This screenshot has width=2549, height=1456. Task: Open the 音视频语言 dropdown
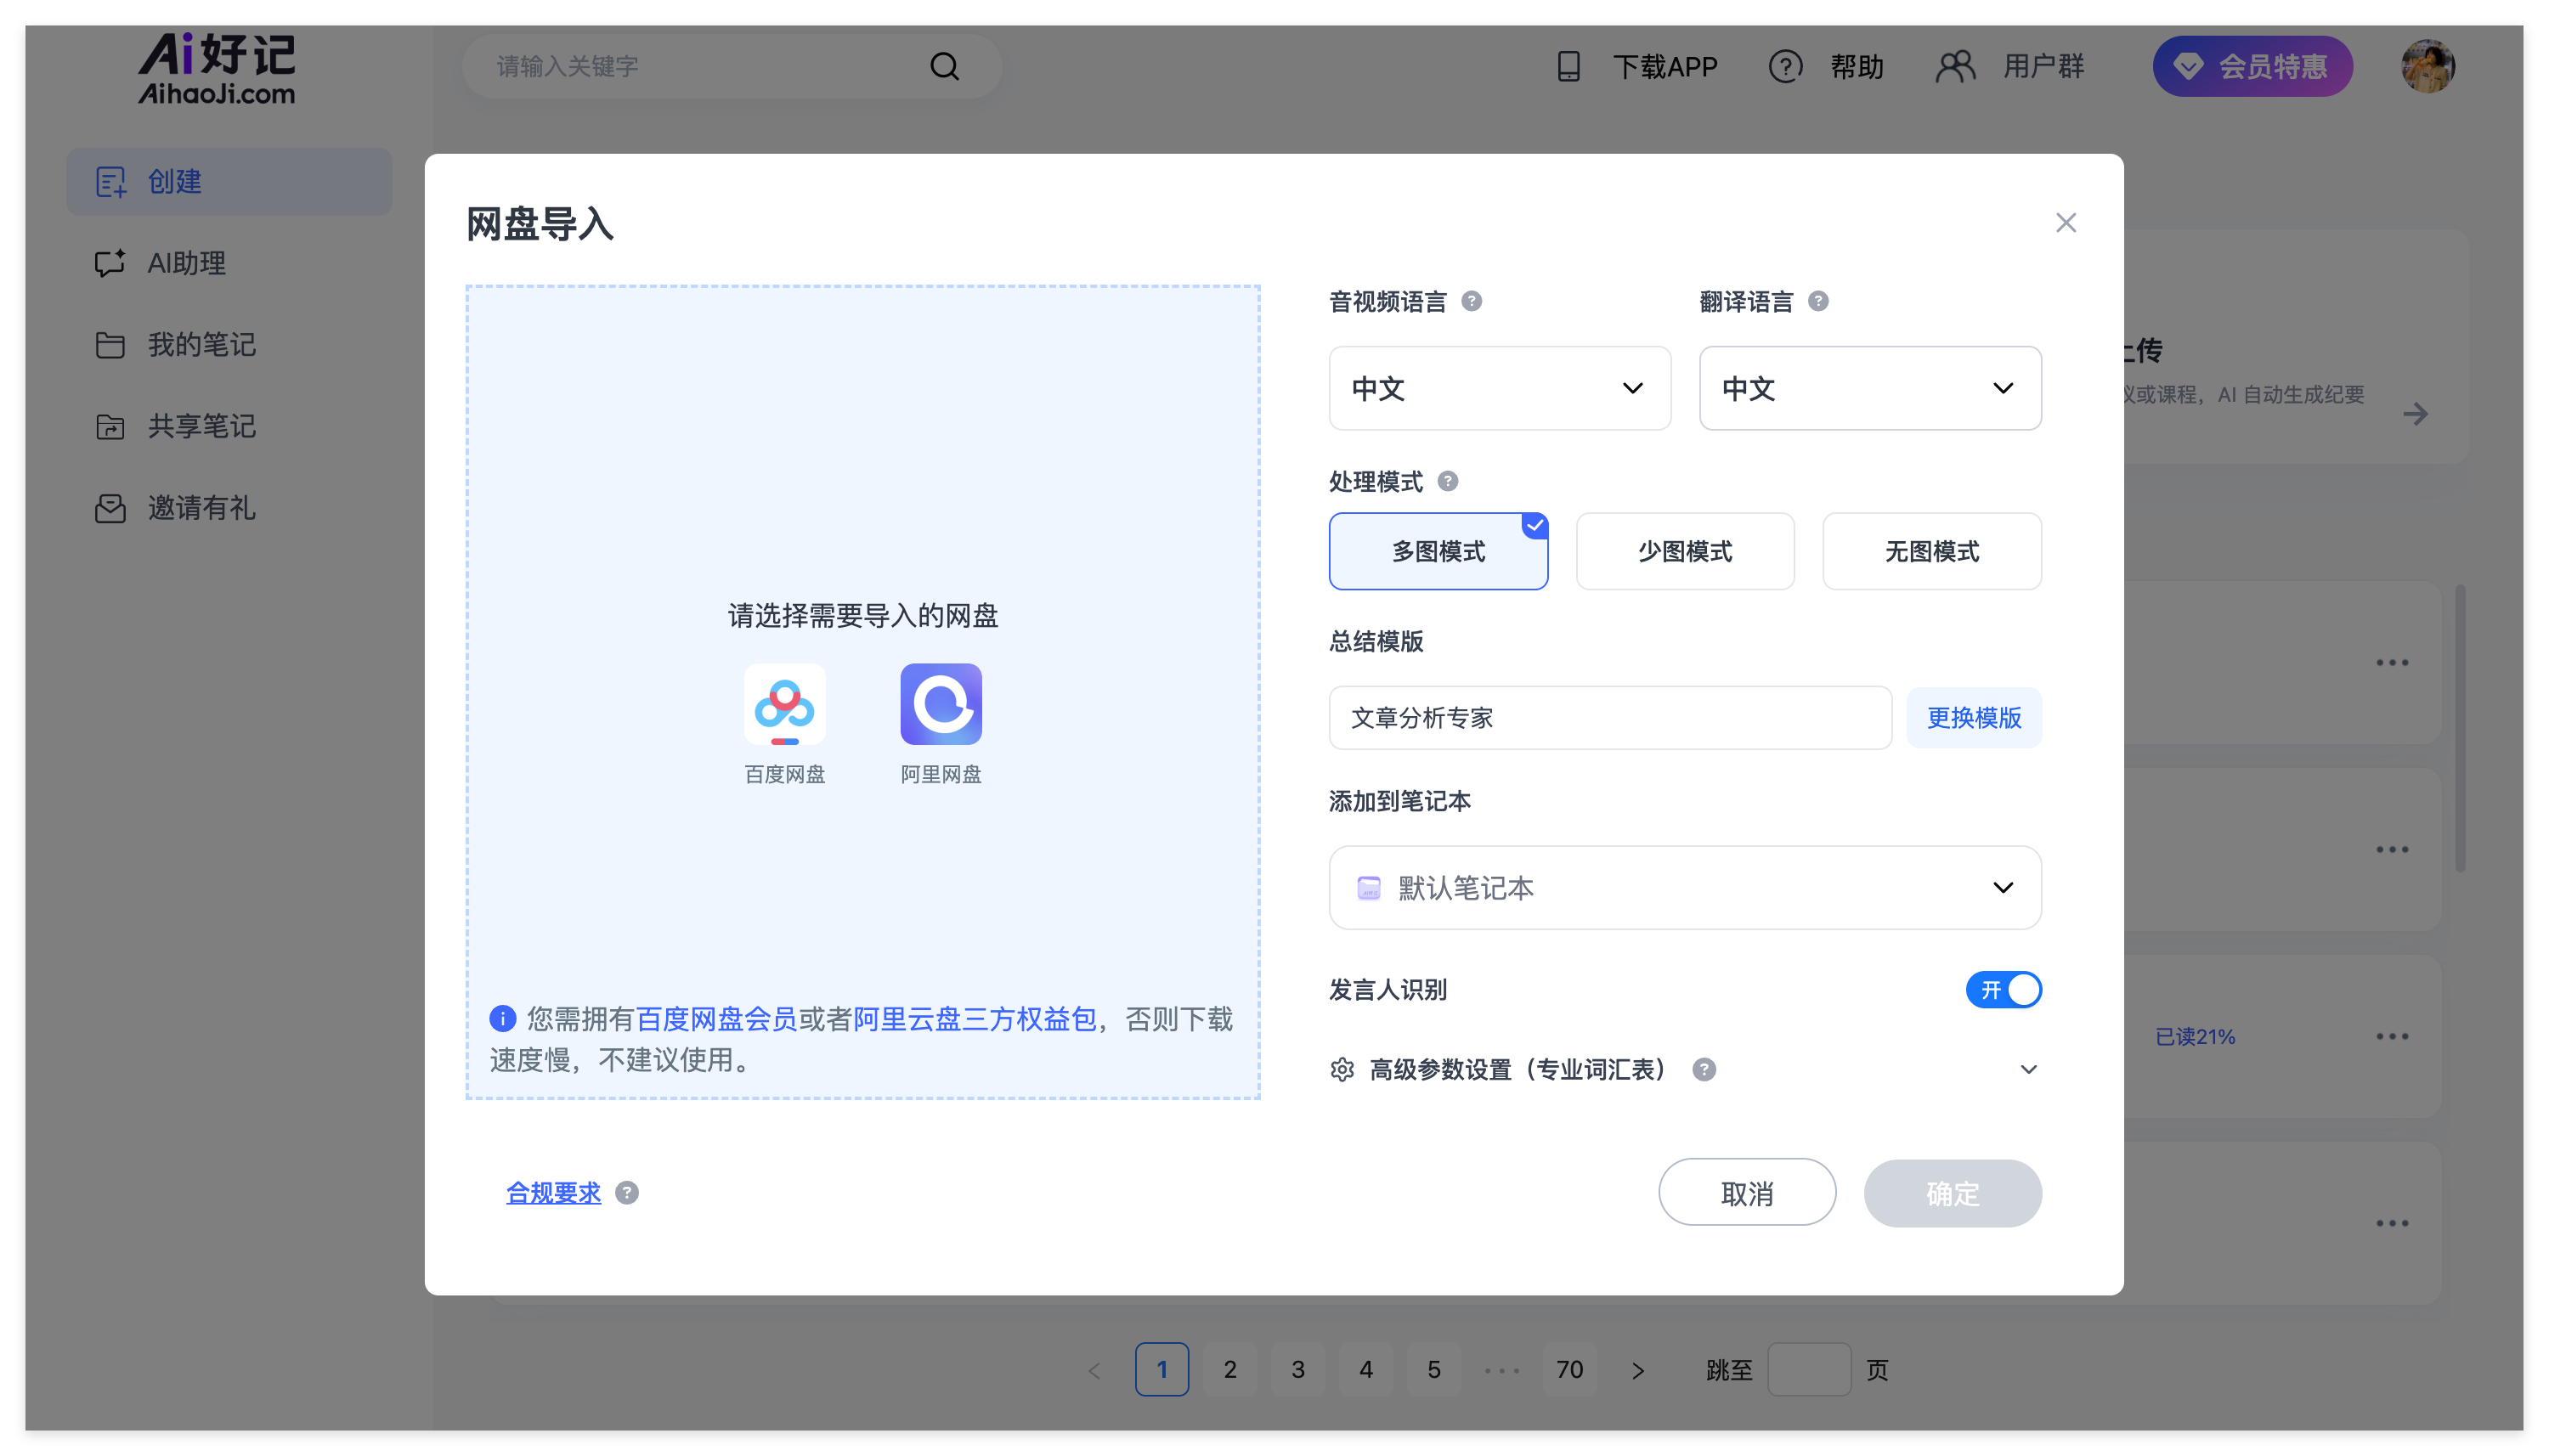1498,388
